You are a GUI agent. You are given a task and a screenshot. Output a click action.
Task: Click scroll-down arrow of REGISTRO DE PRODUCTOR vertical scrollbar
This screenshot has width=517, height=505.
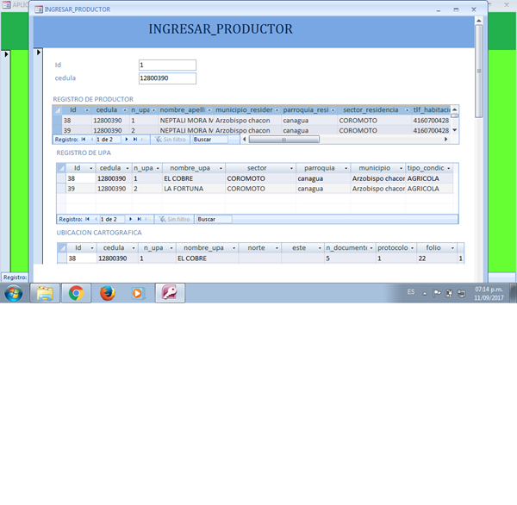click(x=455, y=130)
